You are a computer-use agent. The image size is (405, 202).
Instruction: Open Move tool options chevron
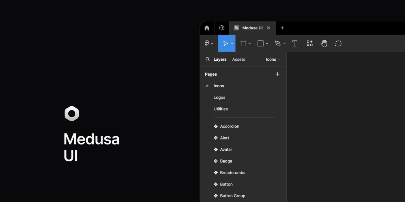[232, 43]
